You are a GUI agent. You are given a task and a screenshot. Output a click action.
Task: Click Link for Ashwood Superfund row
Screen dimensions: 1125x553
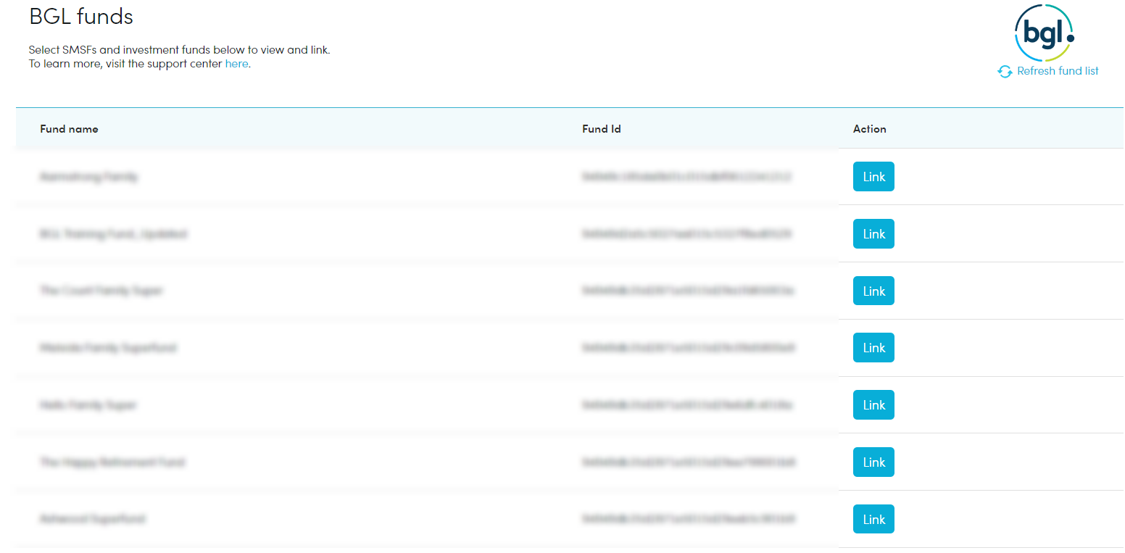[x=873, y=520]
